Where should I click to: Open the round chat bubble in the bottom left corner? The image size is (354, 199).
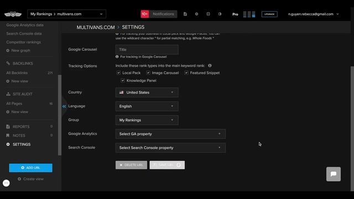click(6, 183)
